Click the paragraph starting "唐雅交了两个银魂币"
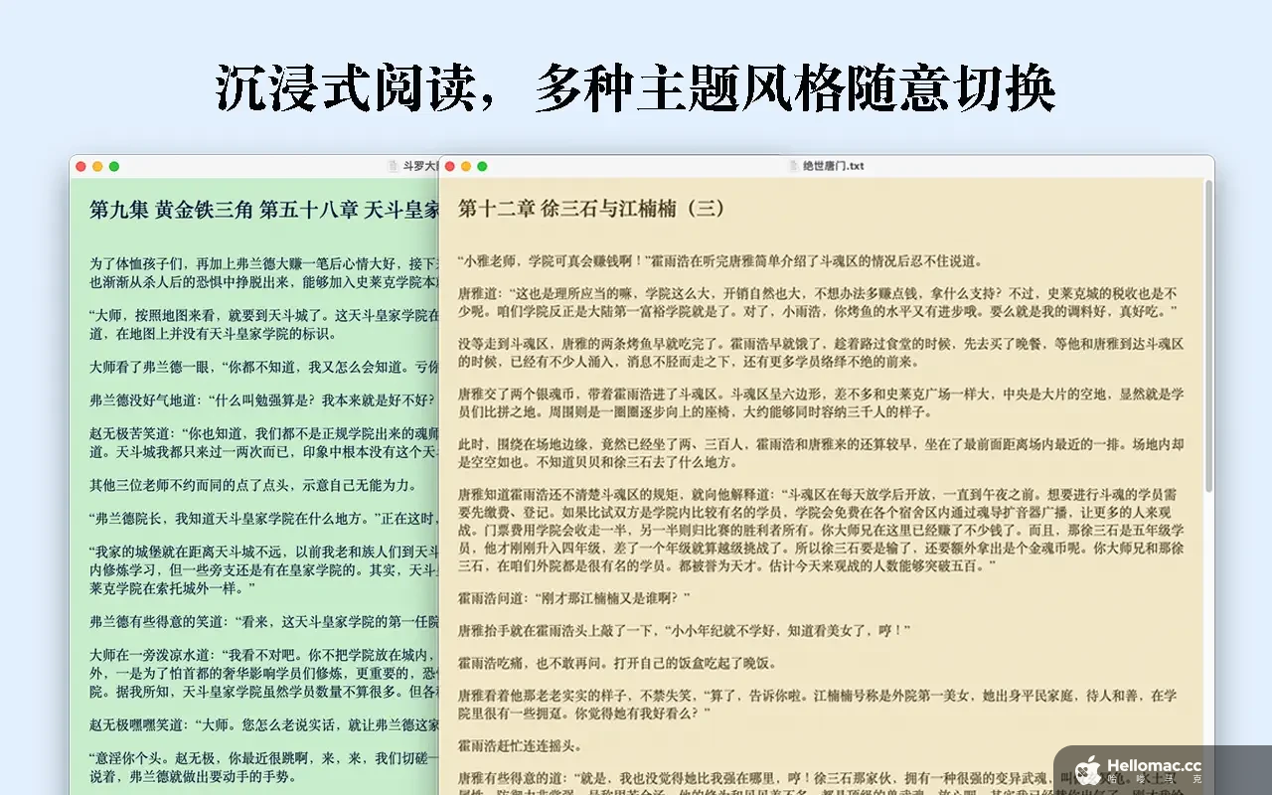The width and height of the screenshot is (1272, 795). [x=821, y=402]
